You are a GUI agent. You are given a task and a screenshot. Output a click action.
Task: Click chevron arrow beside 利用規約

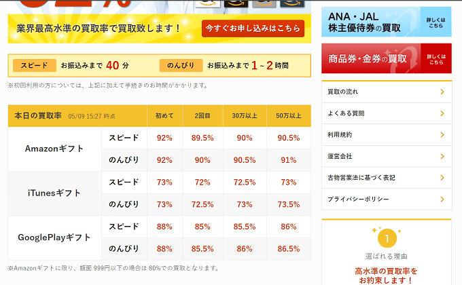pos(442,135)
